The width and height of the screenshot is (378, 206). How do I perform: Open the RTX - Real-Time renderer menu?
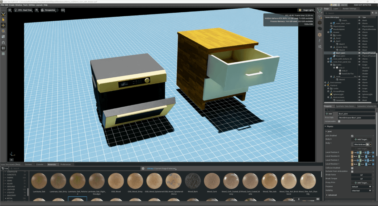pos(23,10)
